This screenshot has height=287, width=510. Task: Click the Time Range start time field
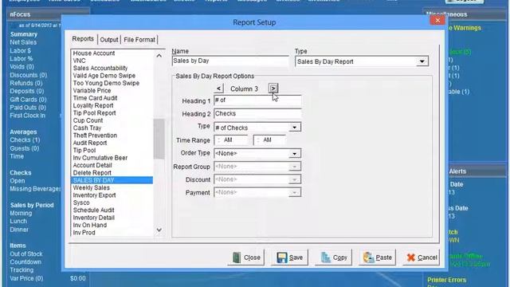(231, 140)
